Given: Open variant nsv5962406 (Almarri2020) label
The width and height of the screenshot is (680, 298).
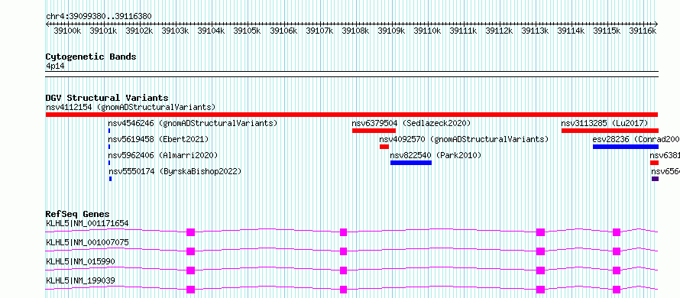Looking at the screenshot, I should pos(163,155).
